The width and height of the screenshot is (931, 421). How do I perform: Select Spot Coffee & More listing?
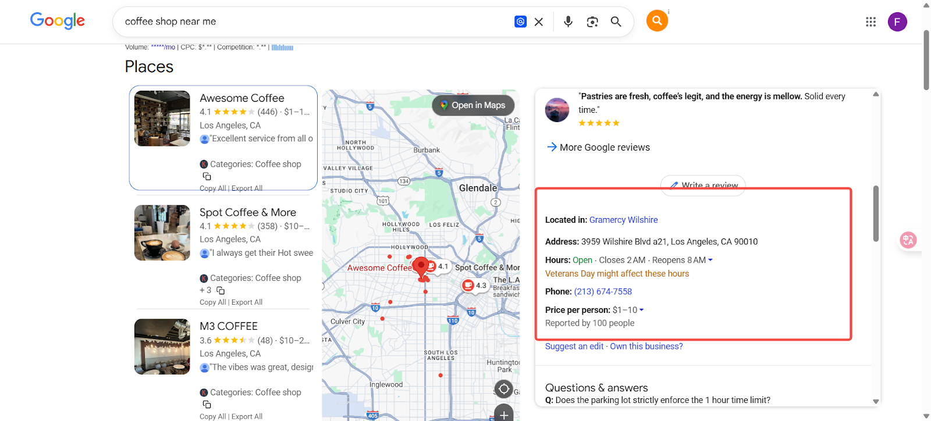[x=248, y=212]
